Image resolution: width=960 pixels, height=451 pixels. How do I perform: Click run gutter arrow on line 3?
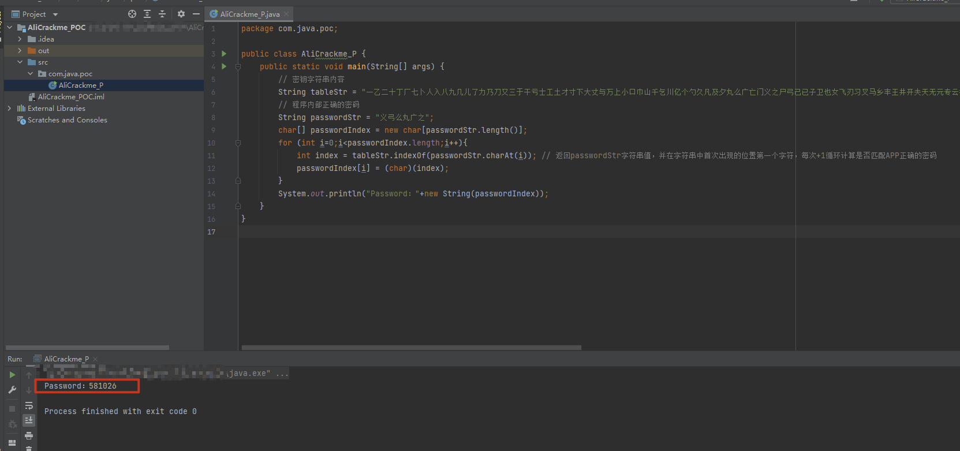pyautogui.click(x=224, y=54)
